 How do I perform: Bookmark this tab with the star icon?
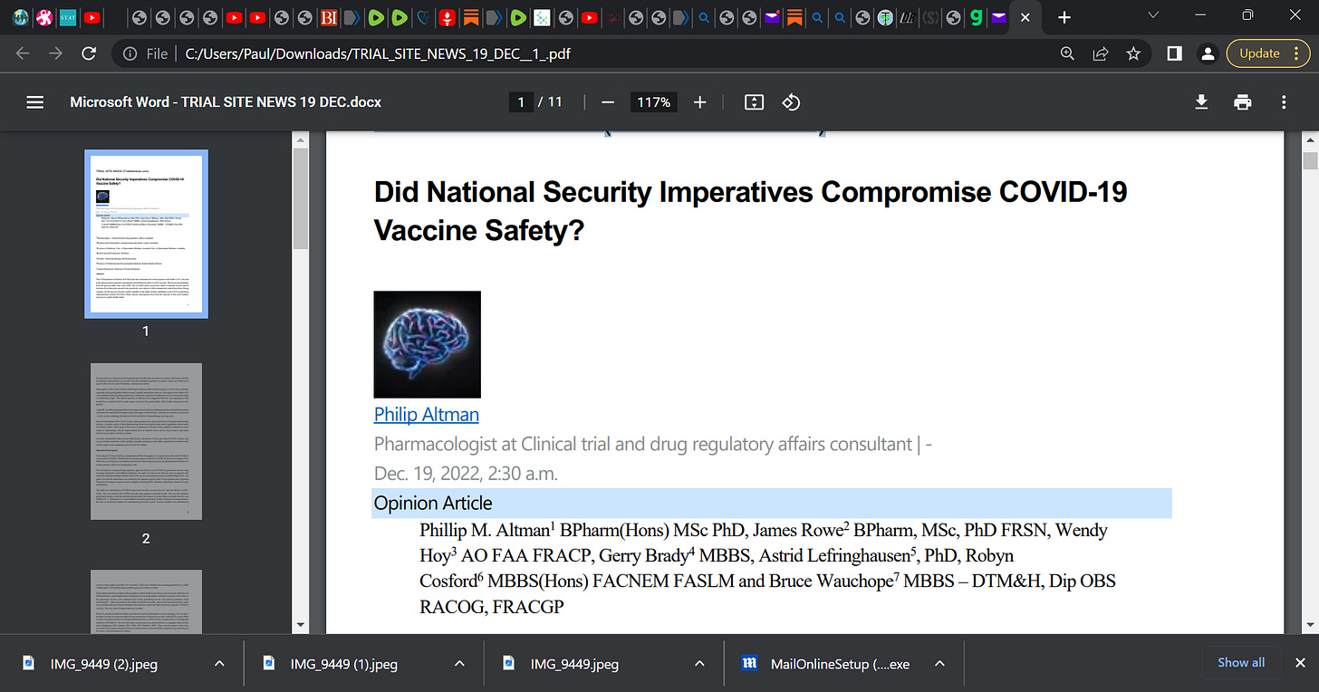1133,53
